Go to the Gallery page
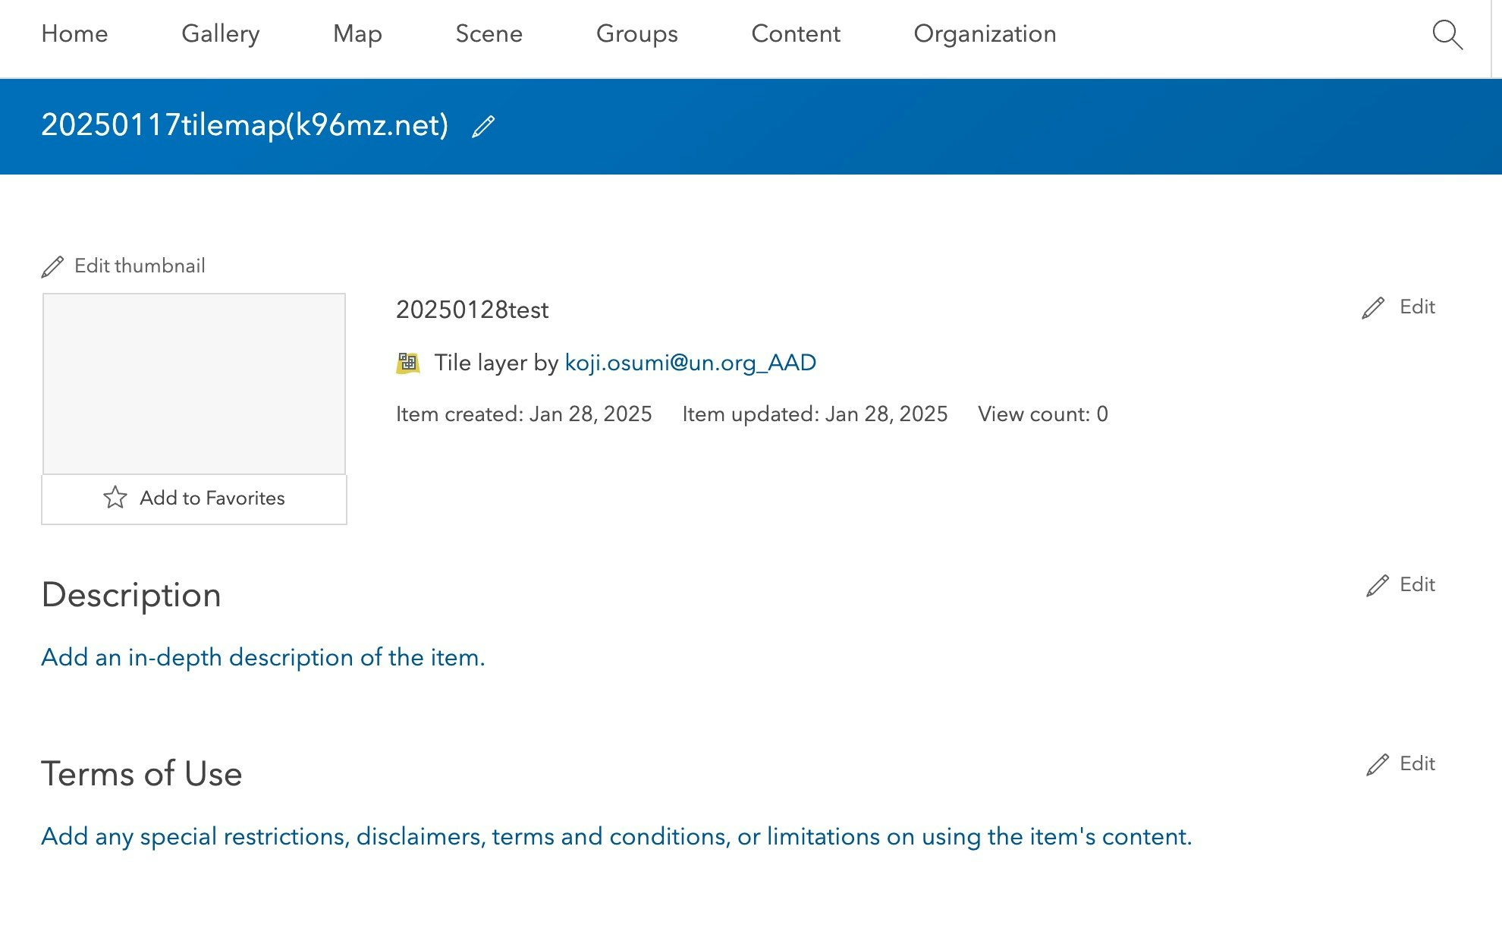The image size is (1502, 947). click(x=220, y=34)
